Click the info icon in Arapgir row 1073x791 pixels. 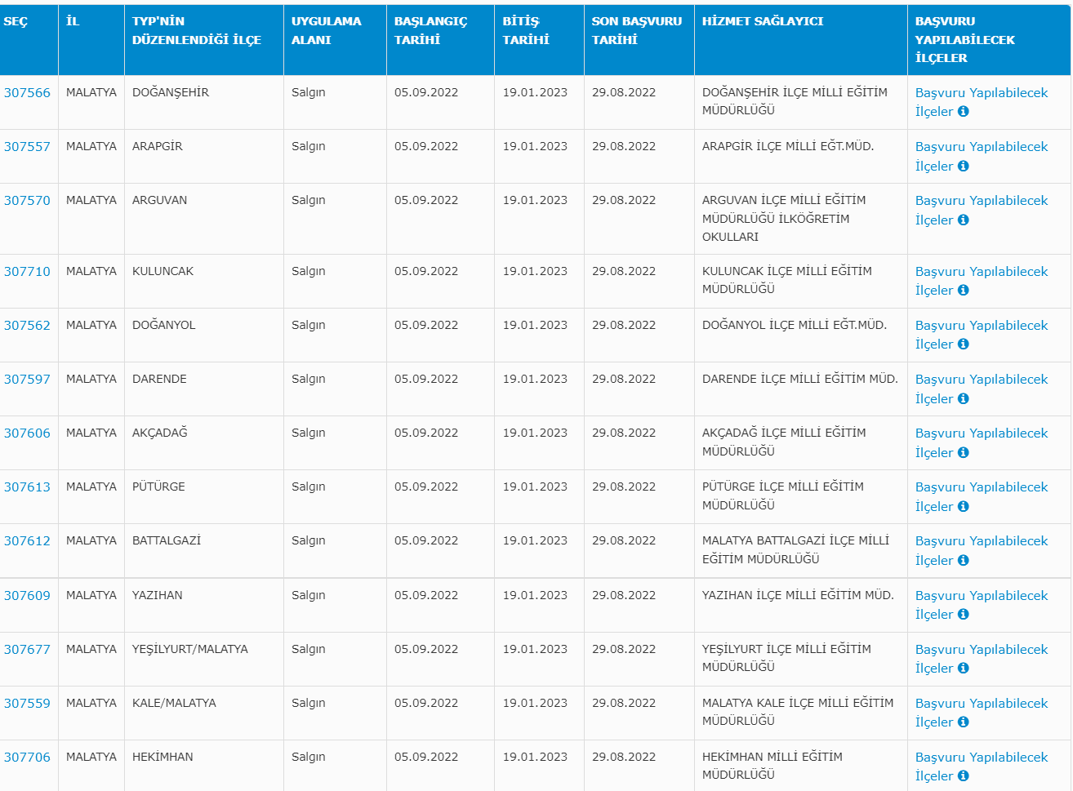tap(963, 167)
